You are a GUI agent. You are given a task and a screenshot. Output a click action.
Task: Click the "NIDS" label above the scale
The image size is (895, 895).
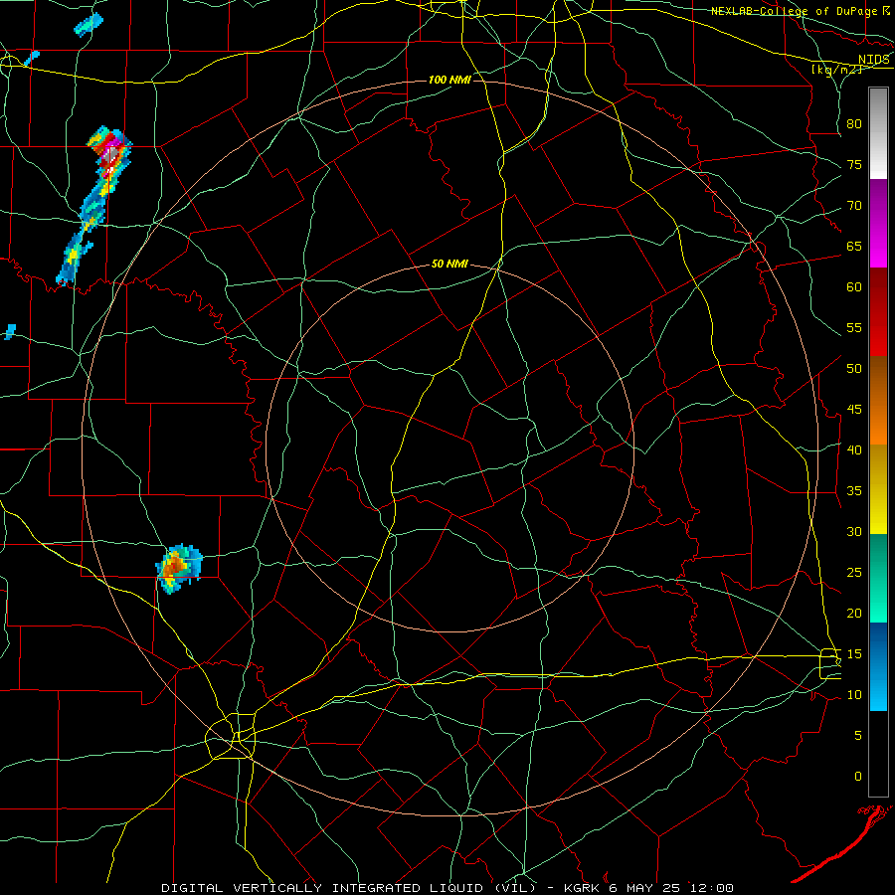(873, 60)
